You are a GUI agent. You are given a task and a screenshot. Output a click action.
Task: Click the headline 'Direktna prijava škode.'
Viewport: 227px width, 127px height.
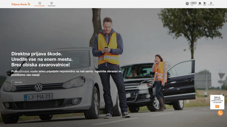37,54
